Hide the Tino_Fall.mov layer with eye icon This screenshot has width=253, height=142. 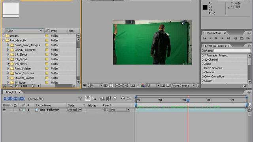pos(4,110)
